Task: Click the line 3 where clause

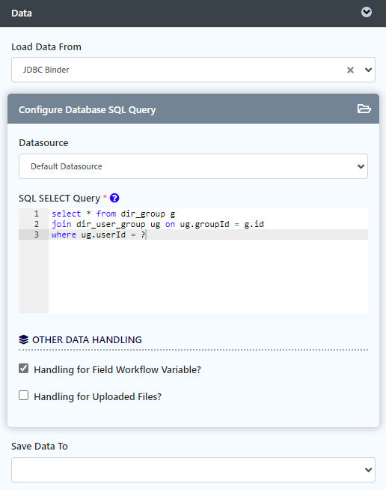Action: (99, 235)
